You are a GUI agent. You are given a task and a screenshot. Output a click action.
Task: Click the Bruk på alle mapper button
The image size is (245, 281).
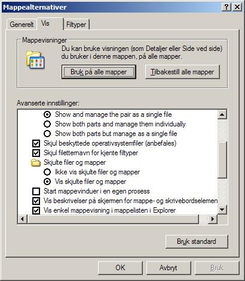[99, 72]
